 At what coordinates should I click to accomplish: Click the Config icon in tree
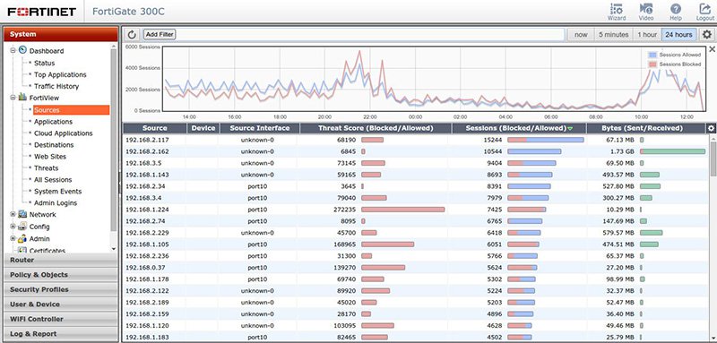[22, 226]
